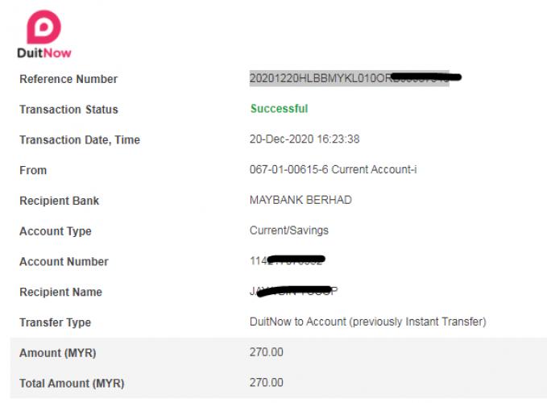The width and height of the screenshot is (547, 403).
Task: Click the Transaction Status label
Action: click(68, 110)
